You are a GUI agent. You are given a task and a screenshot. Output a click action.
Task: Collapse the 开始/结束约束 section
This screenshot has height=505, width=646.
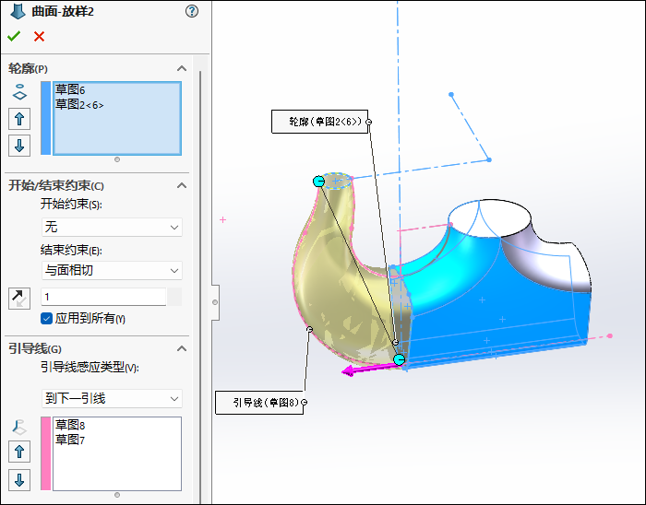tap(182, 185)
